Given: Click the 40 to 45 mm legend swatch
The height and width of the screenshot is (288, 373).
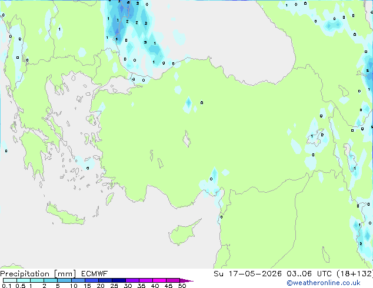Looking at the screenshot, I should coord(159,280).
